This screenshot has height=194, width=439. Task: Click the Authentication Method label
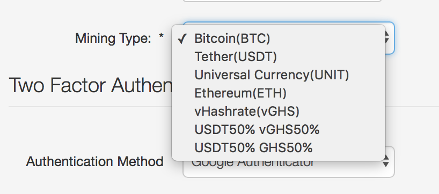point(94,161)
